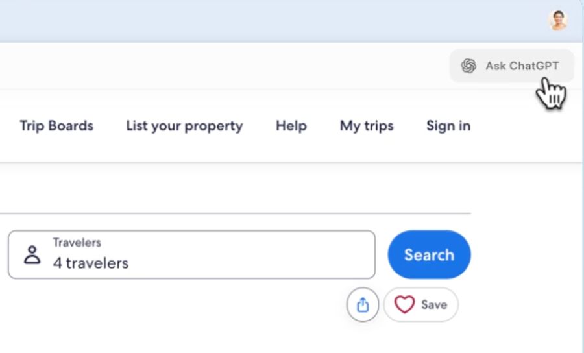584x353 pixels.
Task: Click the share icon button
Action: (363, 304)
